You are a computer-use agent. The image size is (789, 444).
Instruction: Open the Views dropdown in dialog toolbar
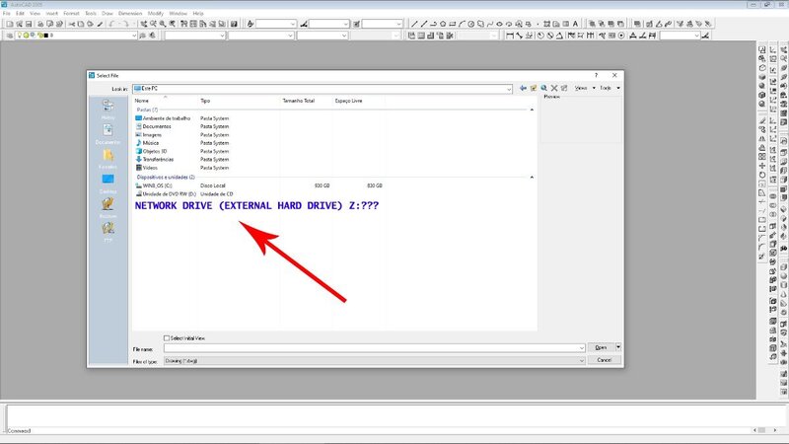click(x=583, y=88)
